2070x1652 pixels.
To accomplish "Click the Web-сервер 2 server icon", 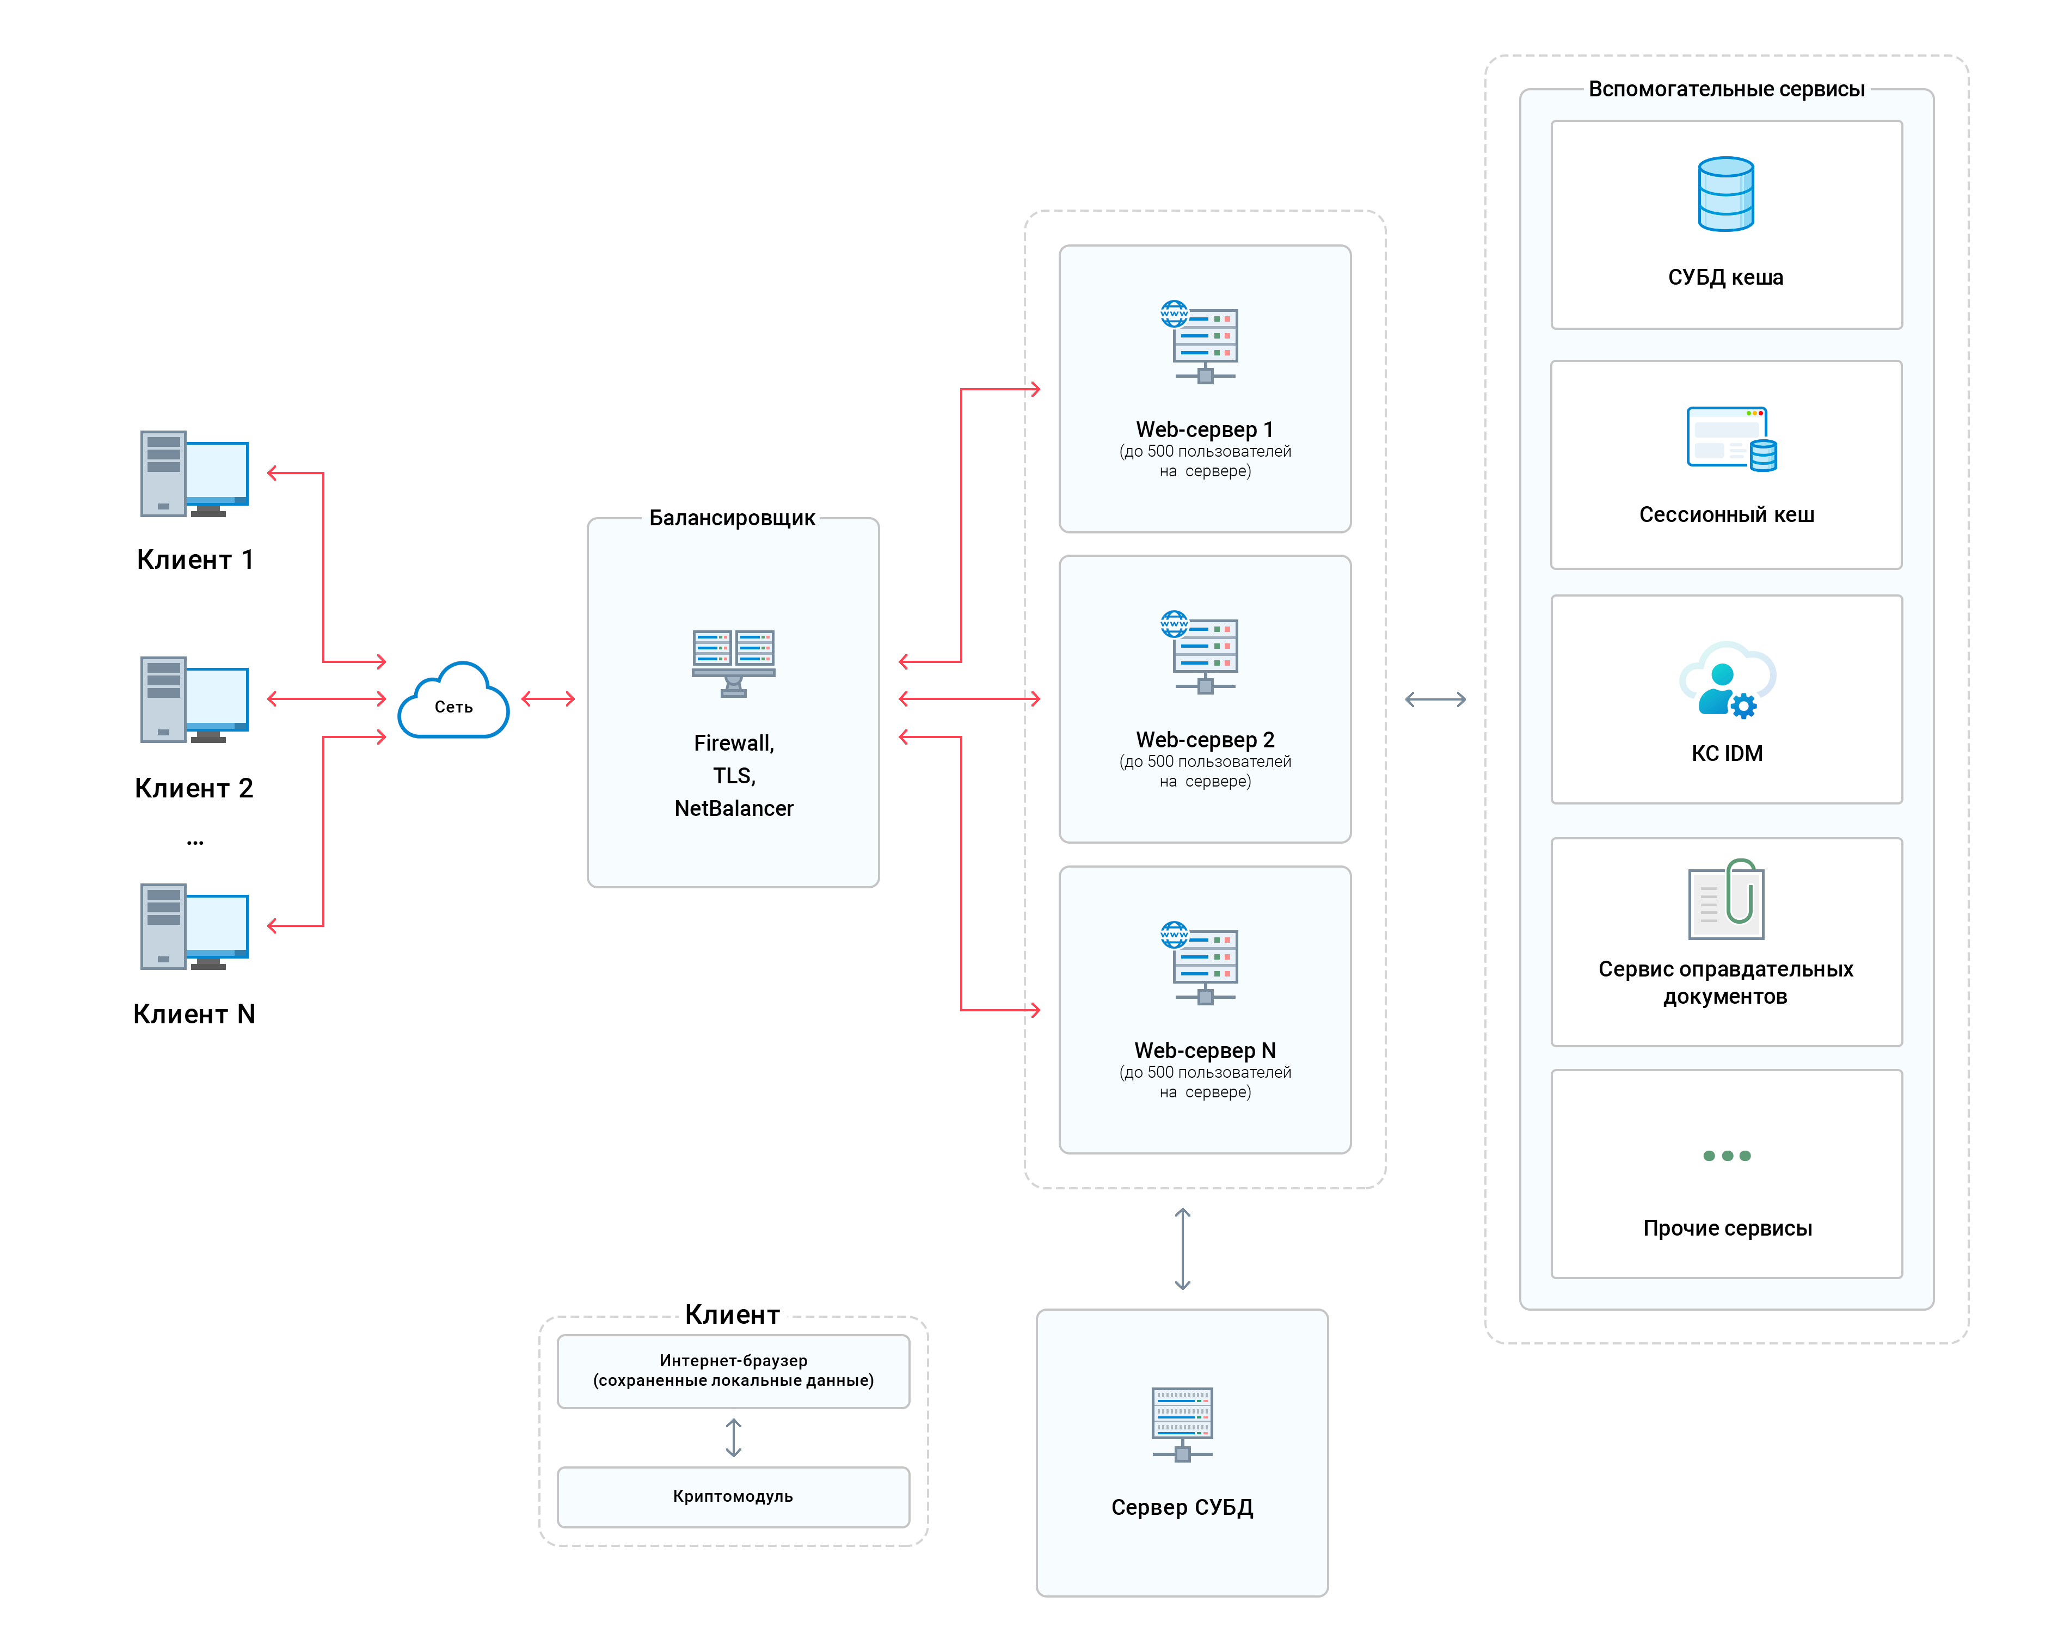I will 1199,652.
